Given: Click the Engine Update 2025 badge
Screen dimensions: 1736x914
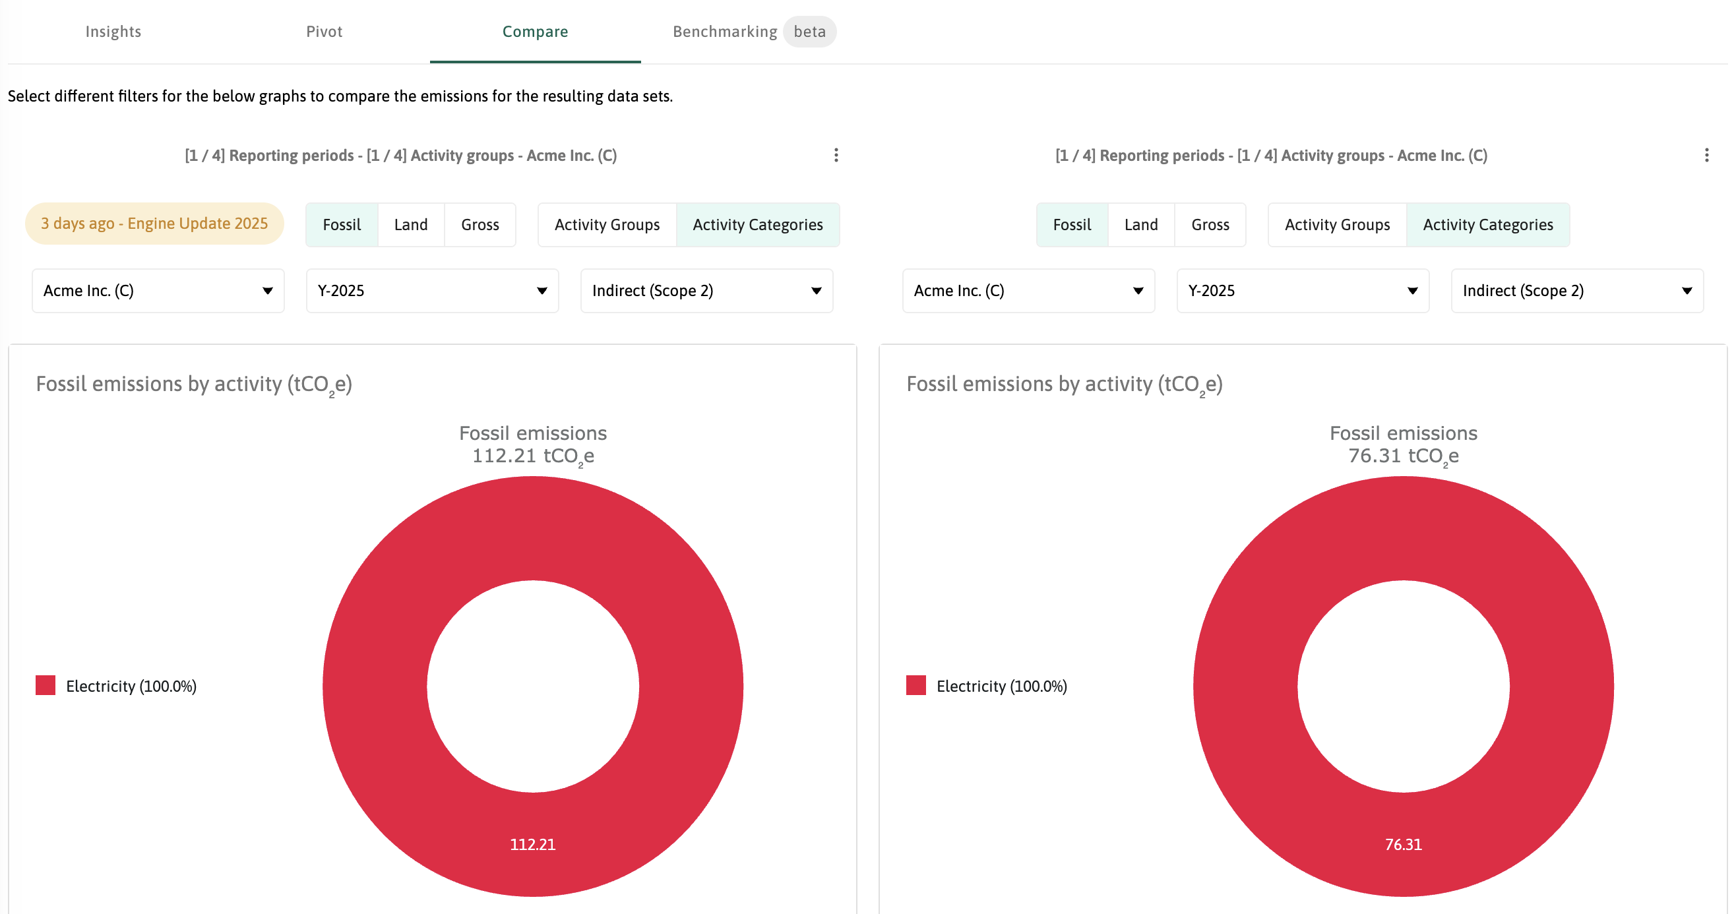Looking at the screenshot, I should [154, 223].
